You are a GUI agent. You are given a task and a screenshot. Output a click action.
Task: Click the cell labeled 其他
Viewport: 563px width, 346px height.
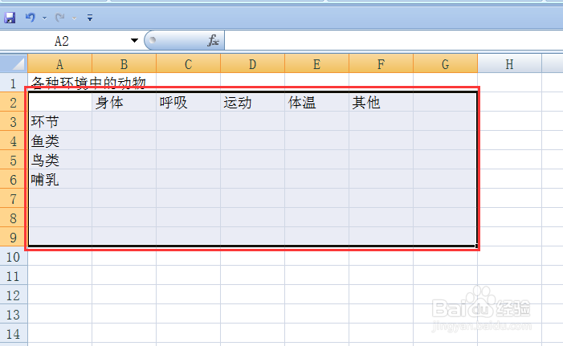point(381,103)
